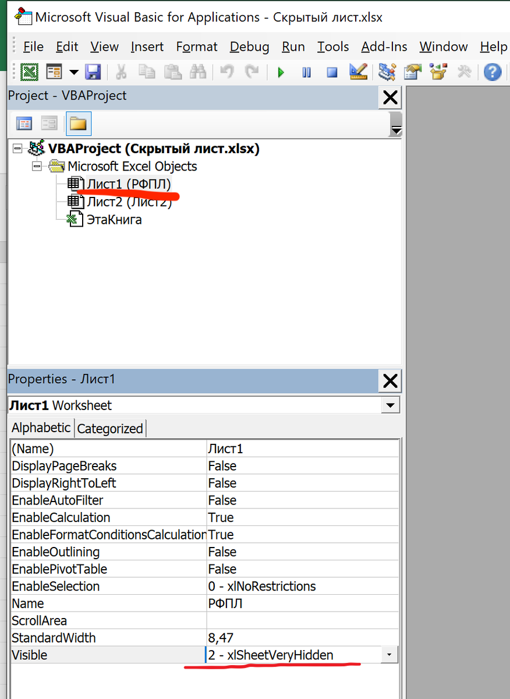
Task: Open the Tools menu
Action: (x=333, y=47)
